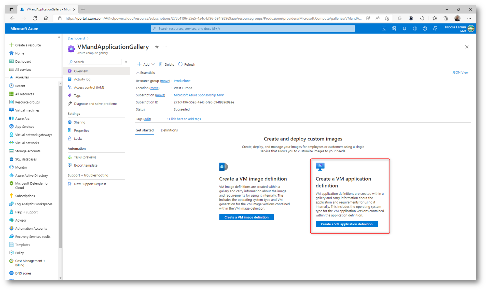487x291 pixels.
Task: Open Azure Arc in favorites
Action: (22, 118)
